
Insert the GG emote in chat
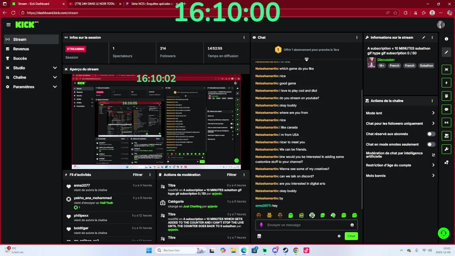click(269, 215)
